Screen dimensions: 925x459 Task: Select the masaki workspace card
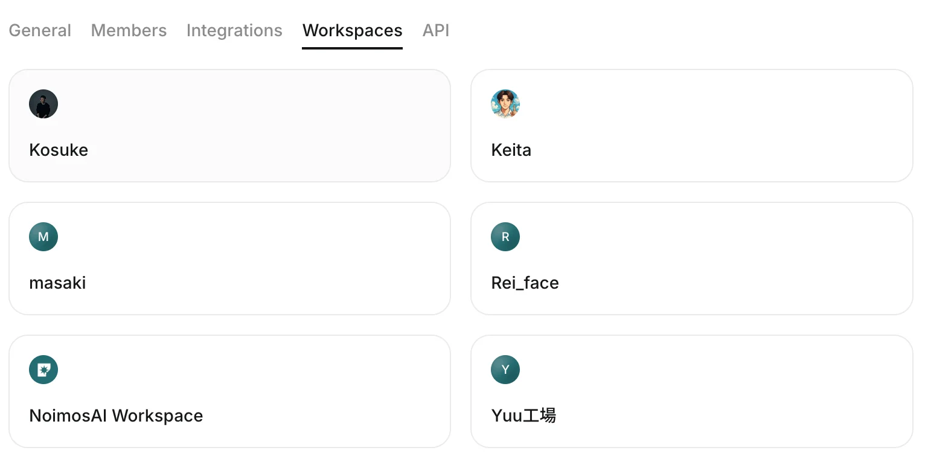click(229, 258)
